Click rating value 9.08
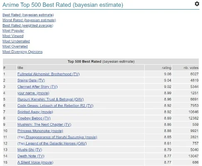 168,74
